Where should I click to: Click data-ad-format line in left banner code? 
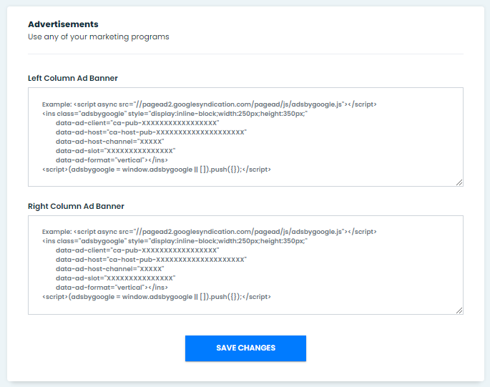[x=112, y=160]
